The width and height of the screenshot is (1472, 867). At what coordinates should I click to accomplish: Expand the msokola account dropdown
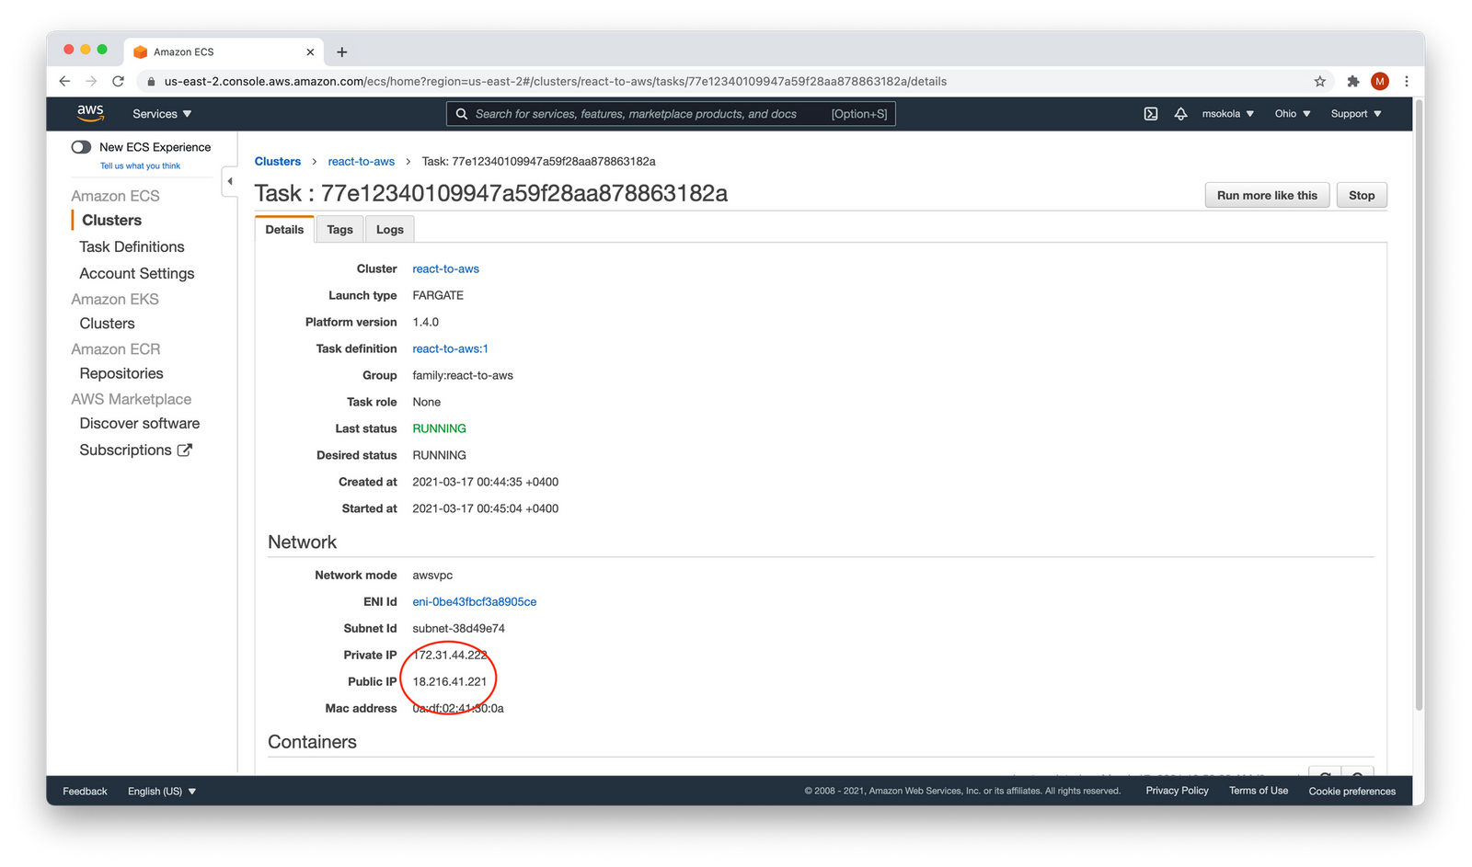pyautogui.click(x=1227, y=114)
